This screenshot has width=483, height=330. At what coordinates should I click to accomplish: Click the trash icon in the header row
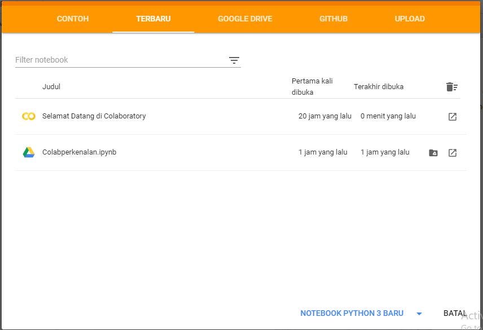pos(451,87)
